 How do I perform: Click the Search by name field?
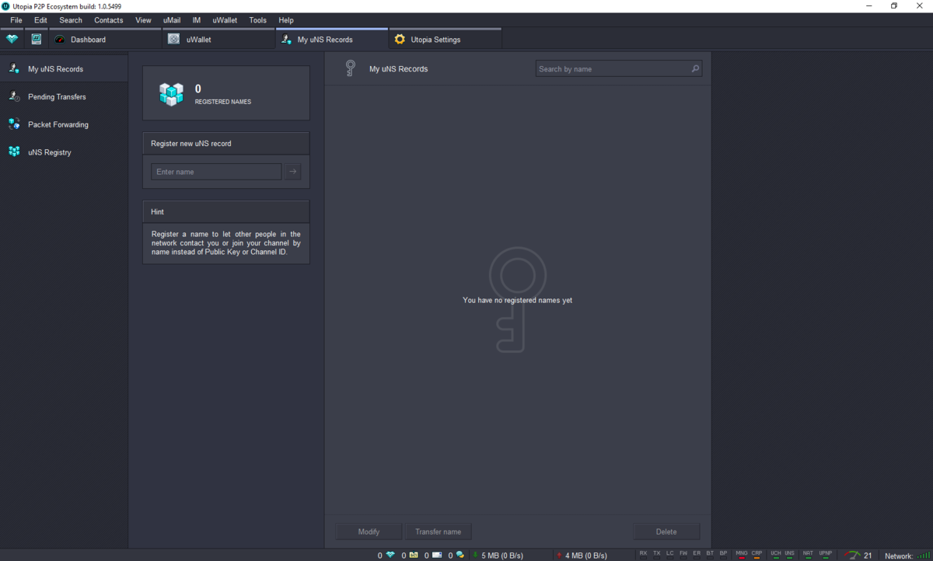pos(619,68)
